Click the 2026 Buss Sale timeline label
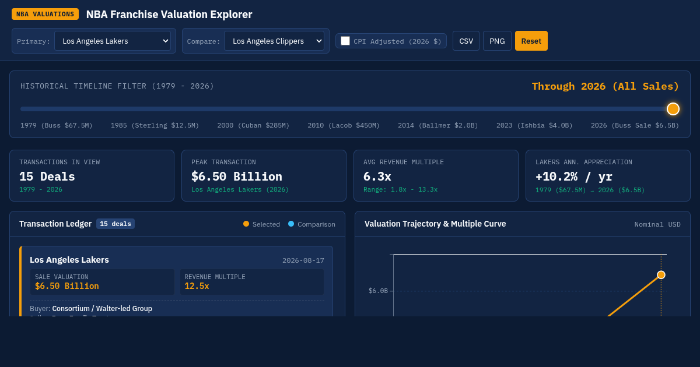Screen dimensions: 700x367 pos(635,125)
